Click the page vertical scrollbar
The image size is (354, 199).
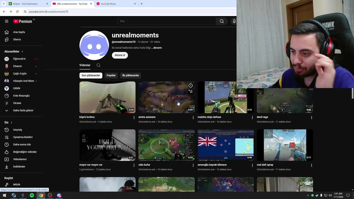pyautogui.click(x=353, y=94)
